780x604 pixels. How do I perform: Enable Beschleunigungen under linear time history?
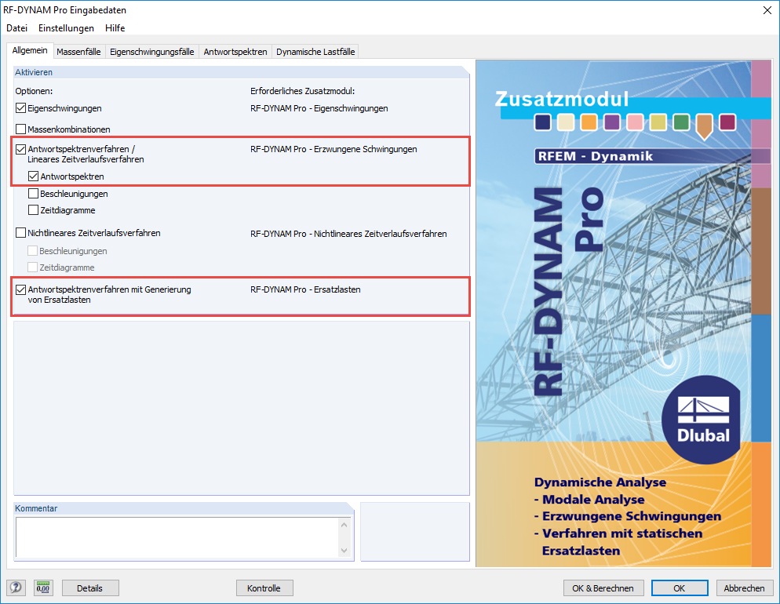(33, 194)
